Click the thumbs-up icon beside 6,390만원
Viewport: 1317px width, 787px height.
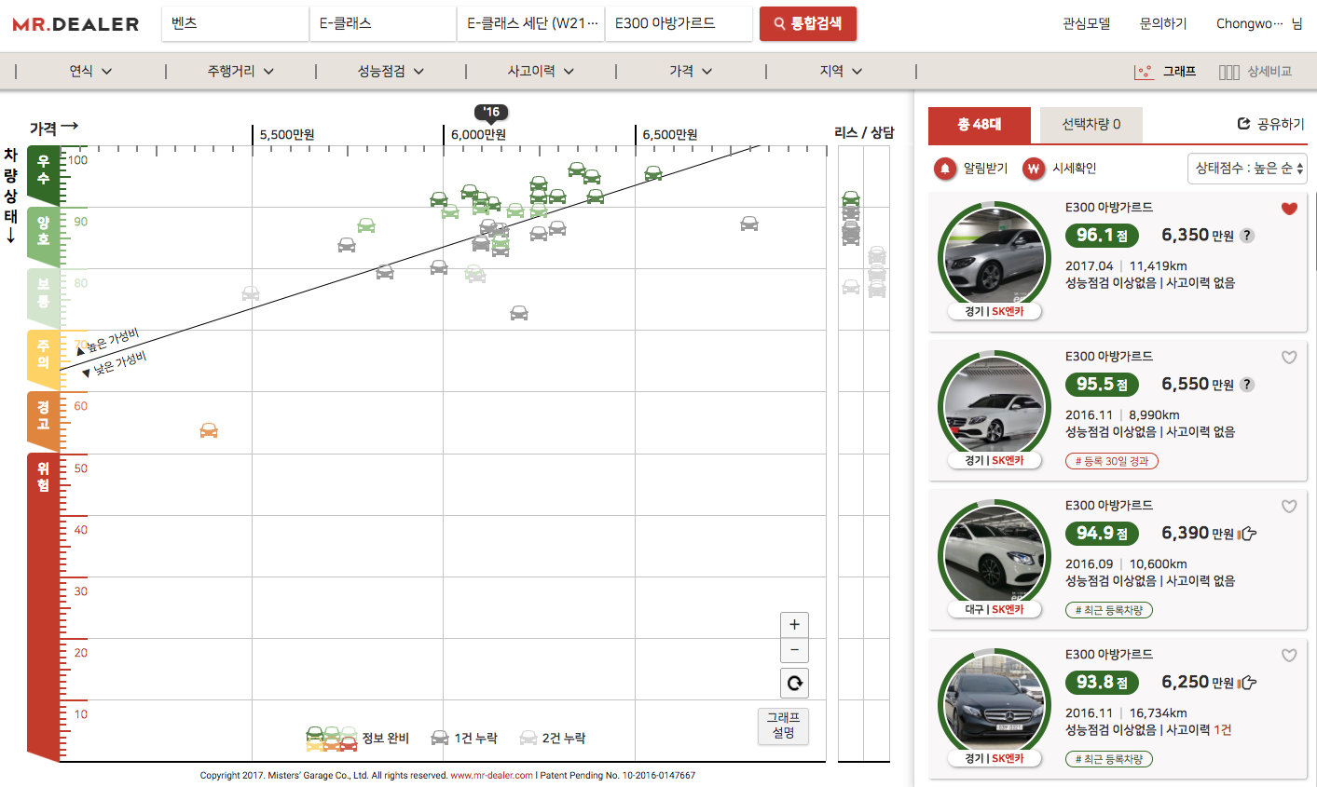[1247, 534]
